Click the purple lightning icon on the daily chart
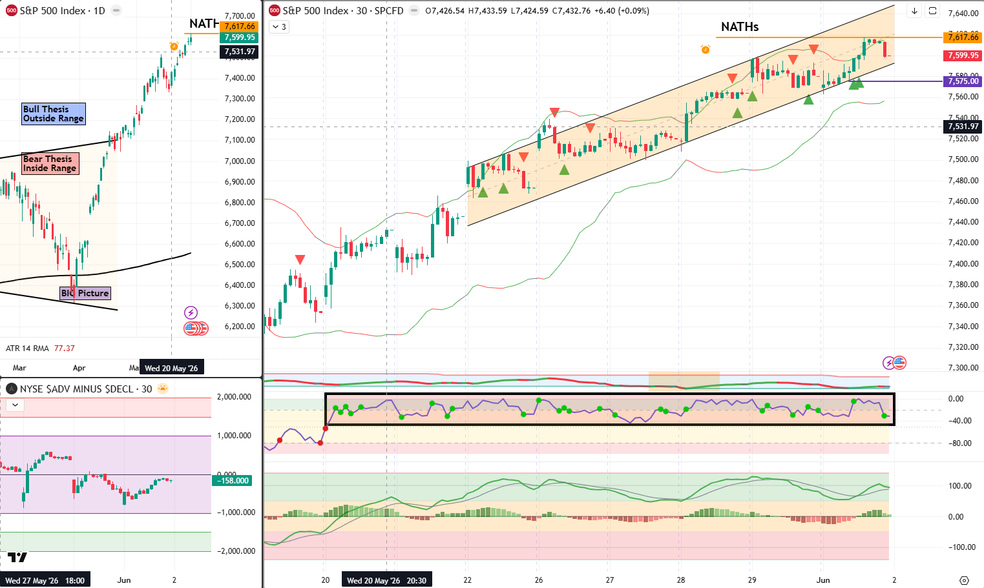The width and height of the screenshot is (984, 588). tap(191, 313)
